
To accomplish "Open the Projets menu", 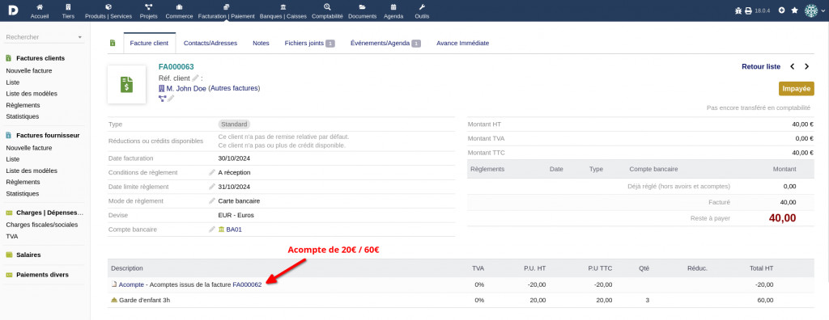I will pyautogui.click(x=149, y=11).
